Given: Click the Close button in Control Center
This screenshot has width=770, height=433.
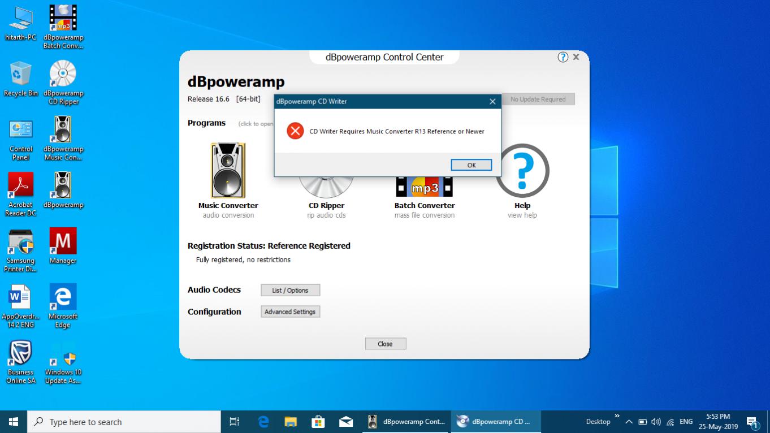Looking at the screenshot, I should [385, 344].
